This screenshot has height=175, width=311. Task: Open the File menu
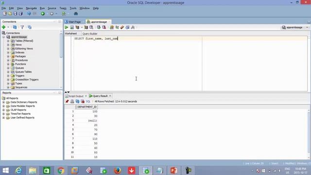3,8
